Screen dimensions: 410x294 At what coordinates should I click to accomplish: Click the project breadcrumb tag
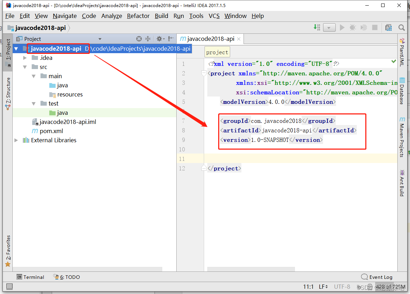tap(217, 52)
